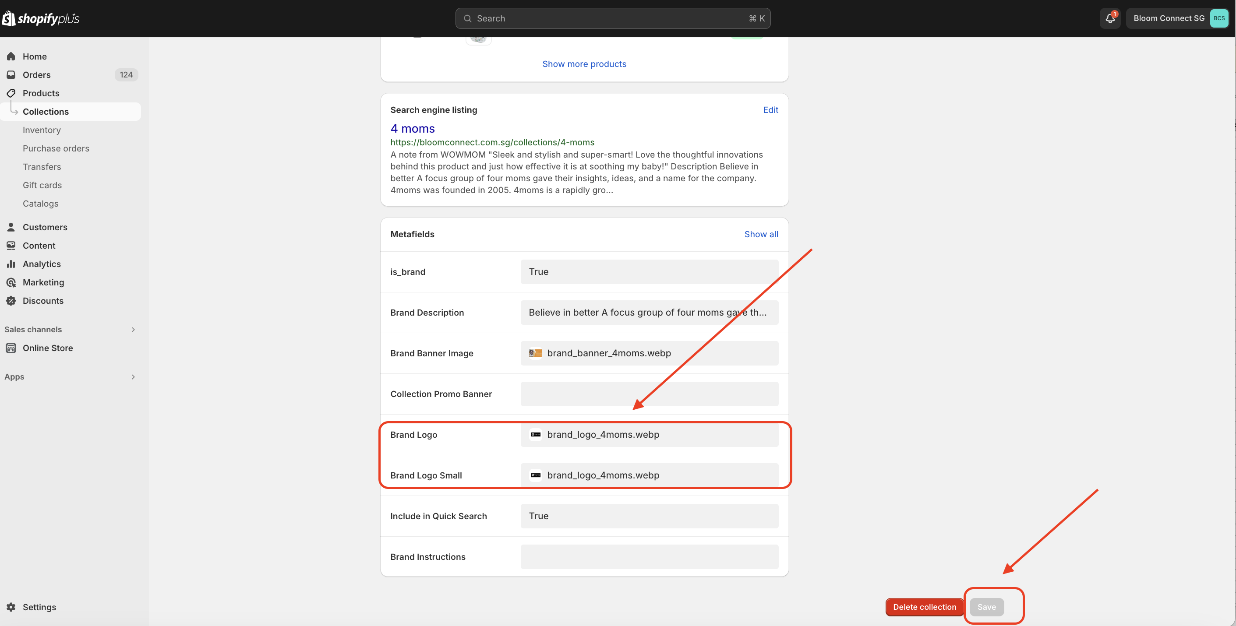Image resolution: width=1236 pixels, height=626 pixels.
Task: Click the Marketing target icon
Action: 11,282
